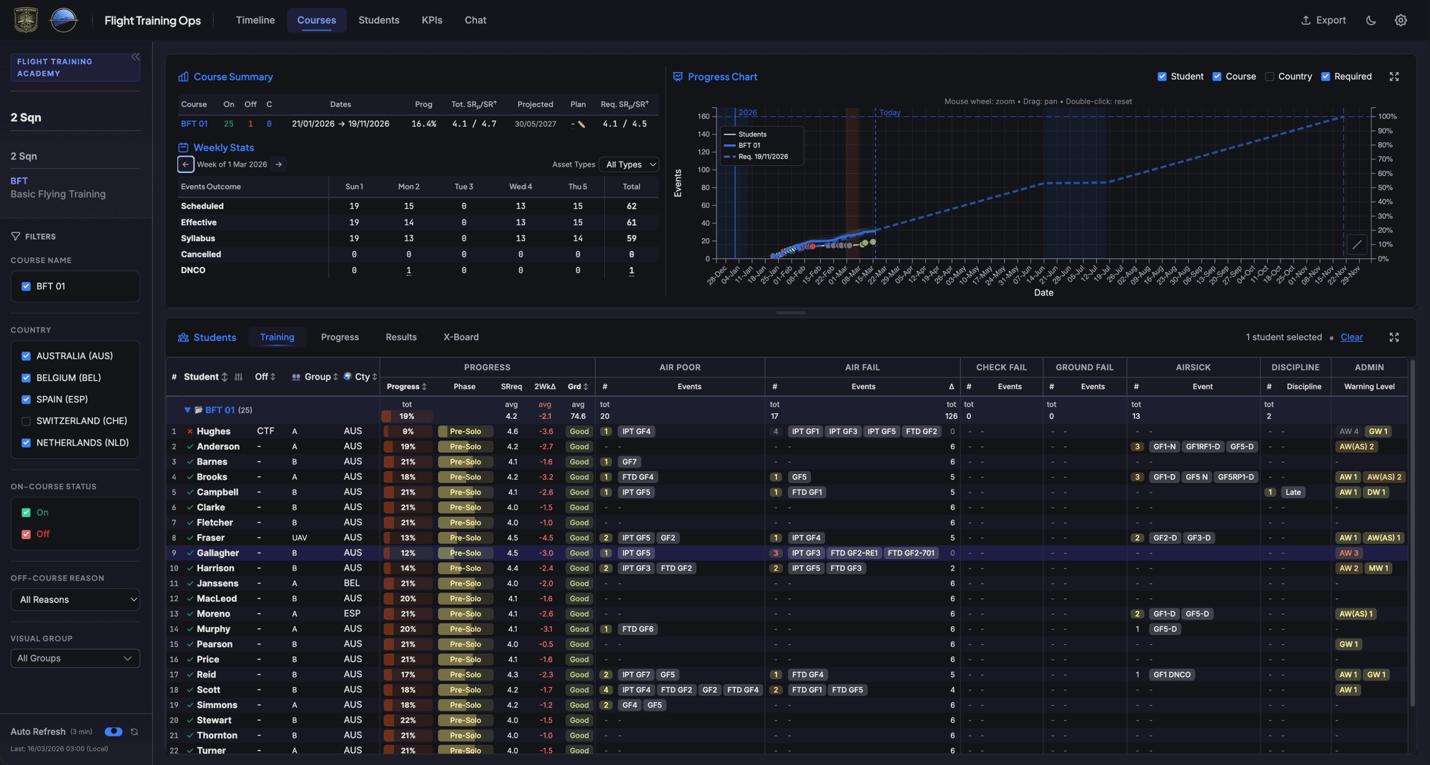Advance to the next week with the arrow
The width and height of the screenshot is (1430, 765).
point(279,164)
